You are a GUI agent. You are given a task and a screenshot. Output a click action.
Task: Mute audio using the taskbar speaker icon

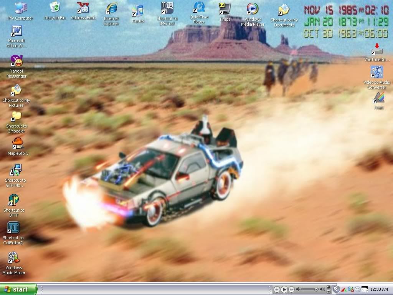pyautogui.click(x=298, y=289)
